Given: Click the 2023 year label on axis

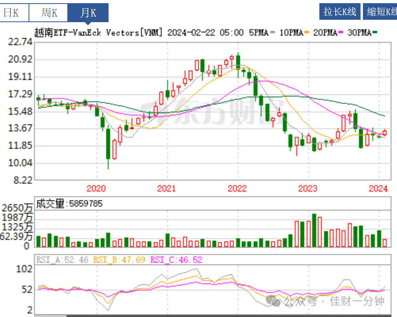Looking at the screenshot, I should 307,188.
